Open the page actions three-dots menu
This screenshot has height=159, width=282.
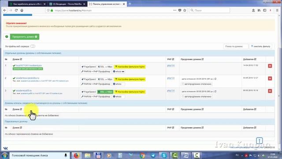[x=175, y=11]
